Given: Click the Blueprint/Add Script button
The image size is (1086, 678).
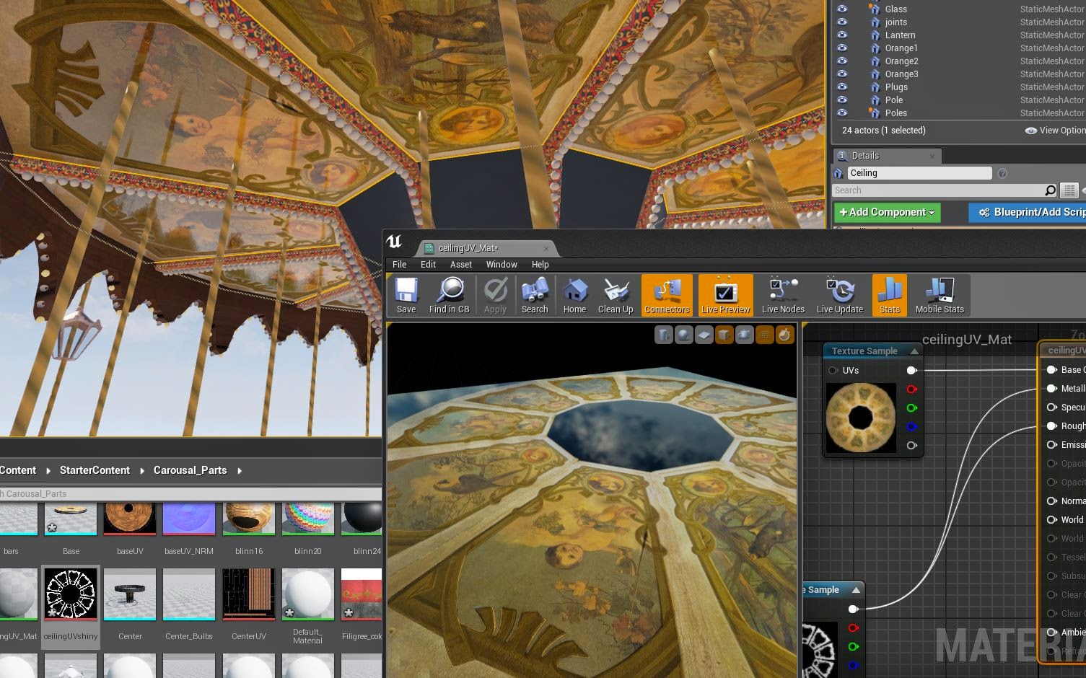Looking at the screenshot, I should [1028, 212].
